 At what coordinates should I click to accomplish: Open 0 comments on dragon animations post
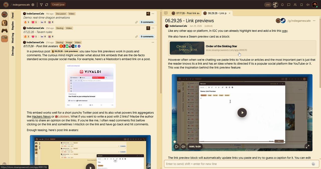click(x=147, y=22)
